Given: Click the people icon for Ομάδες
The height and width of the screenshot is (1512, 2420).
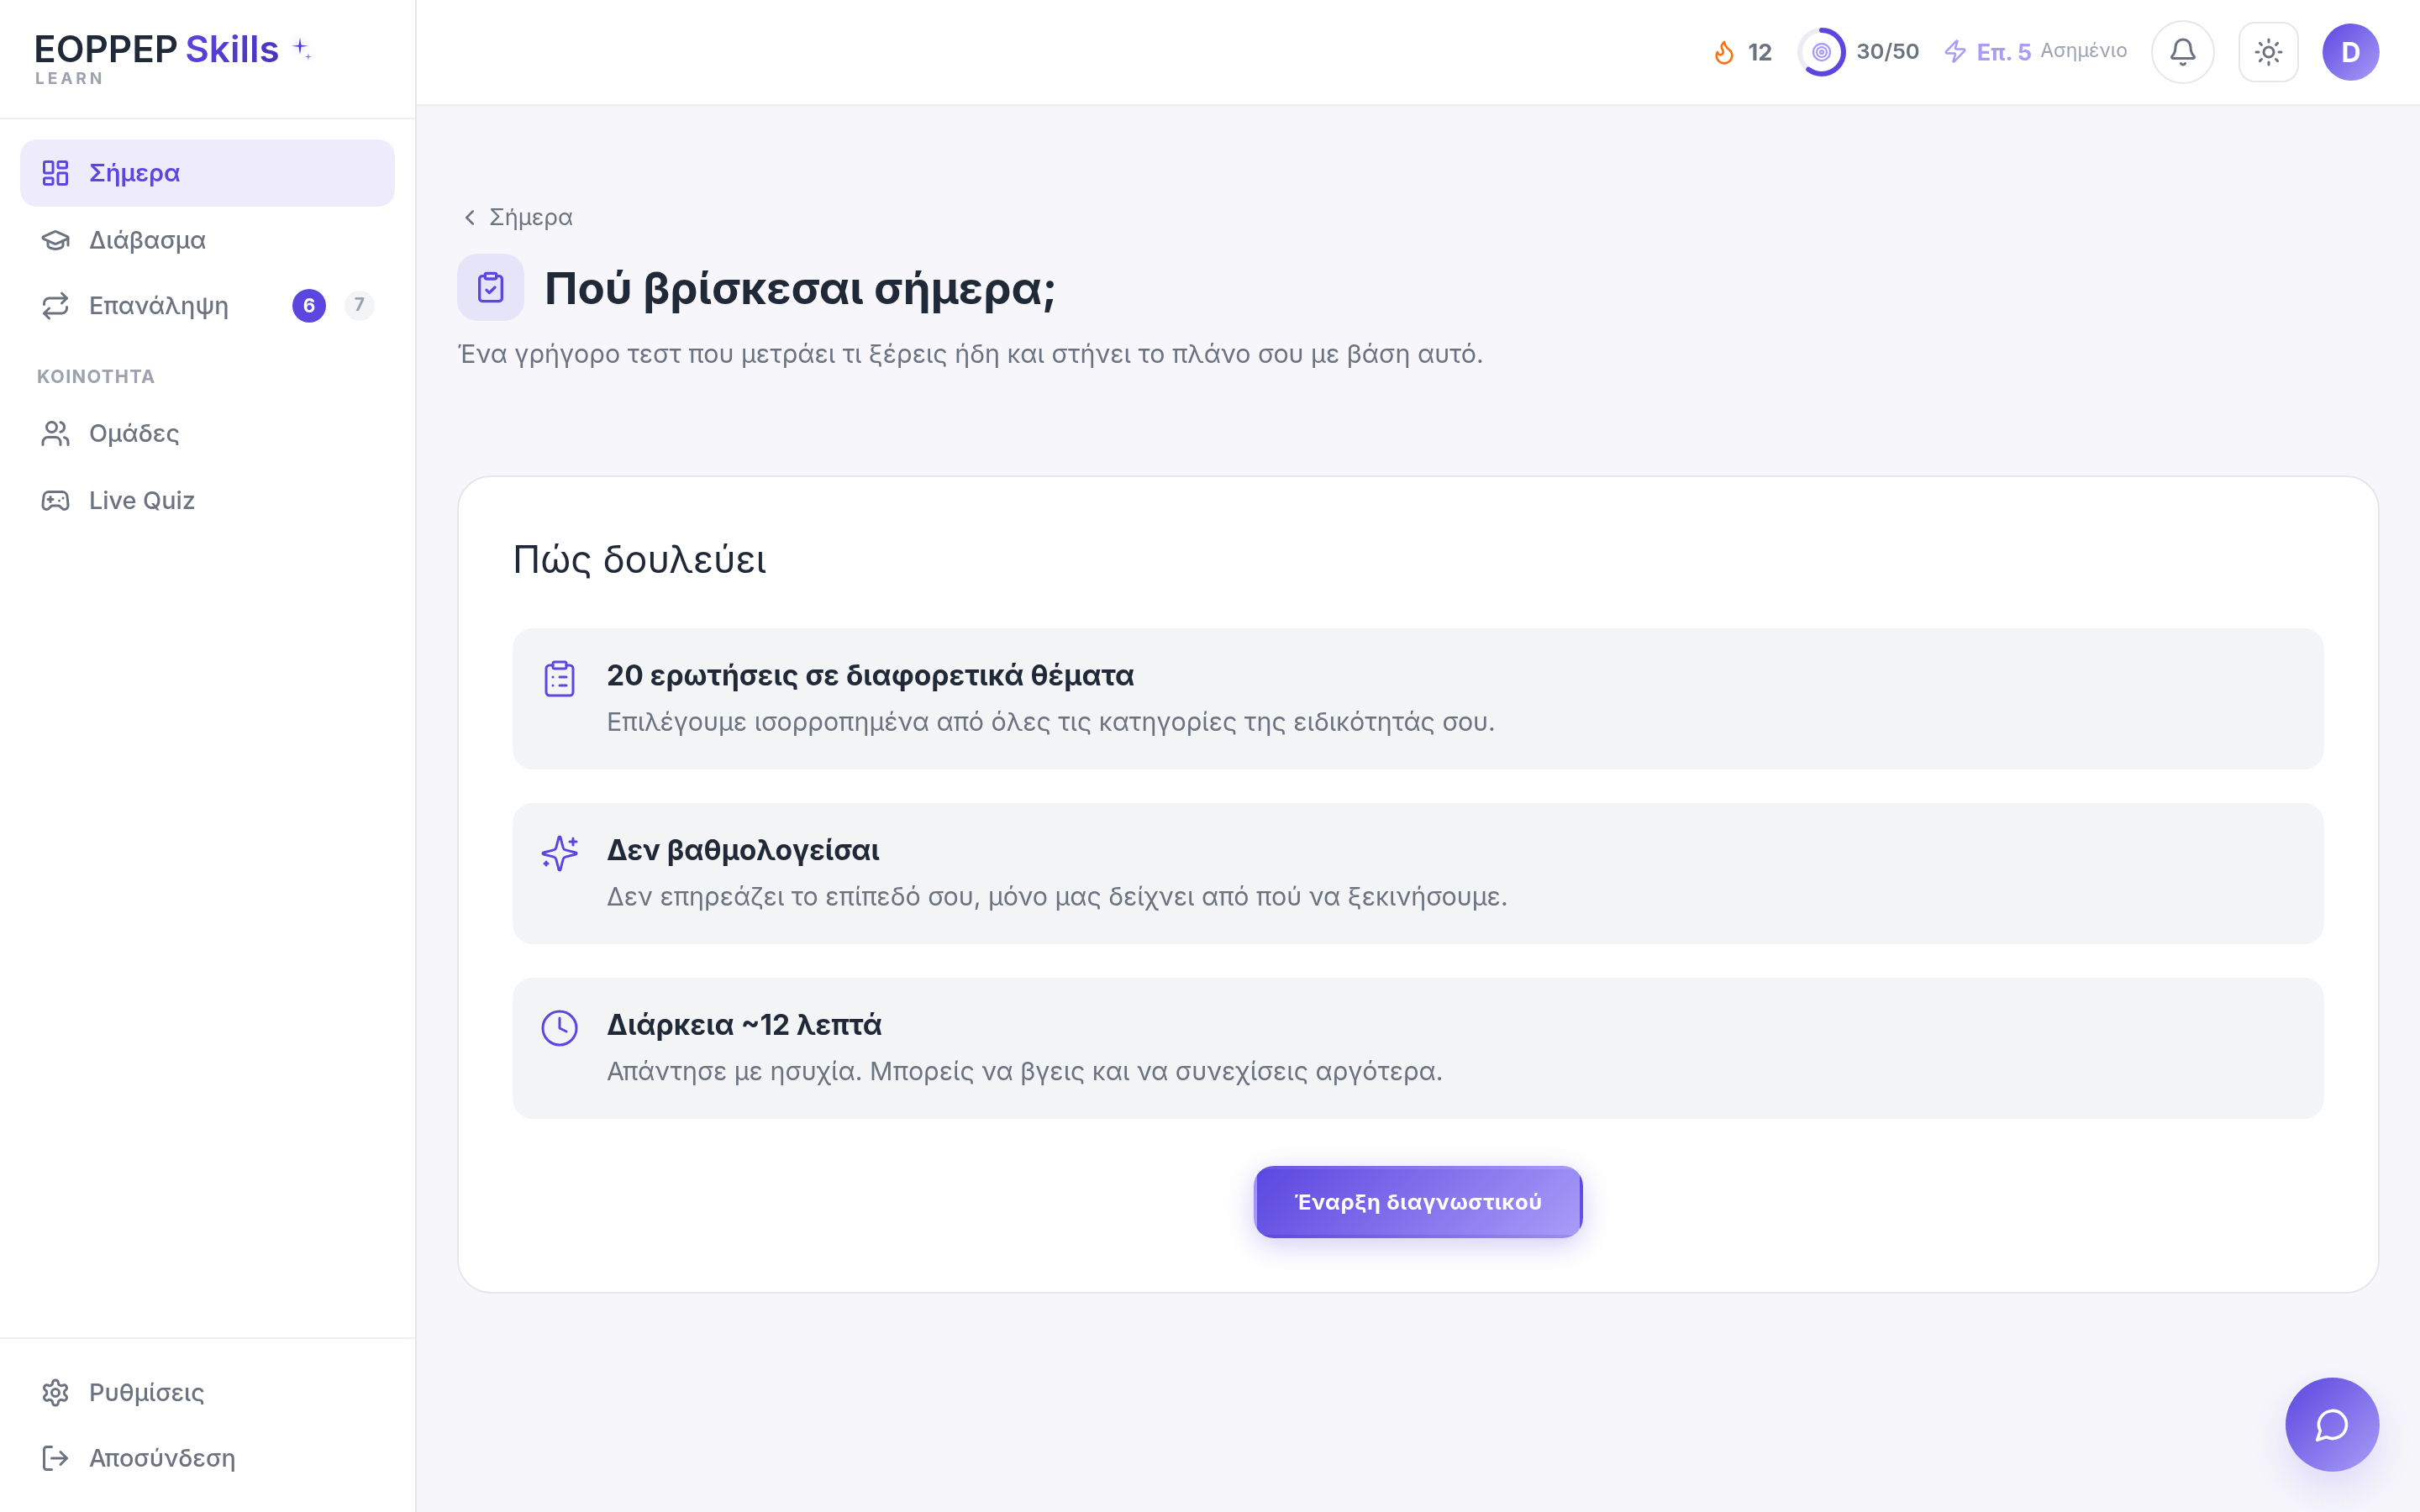Looking at the screenshot, I should (55, 433).
